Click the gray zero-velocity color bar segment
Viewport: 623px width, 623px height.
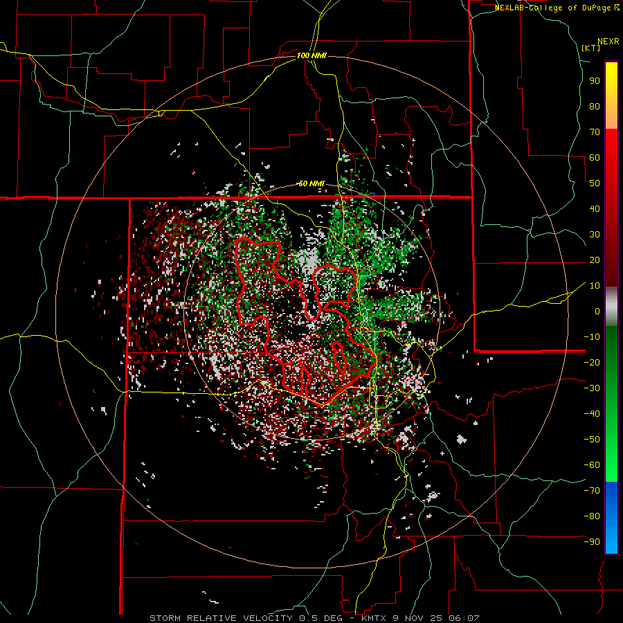[x=611, y=306]
